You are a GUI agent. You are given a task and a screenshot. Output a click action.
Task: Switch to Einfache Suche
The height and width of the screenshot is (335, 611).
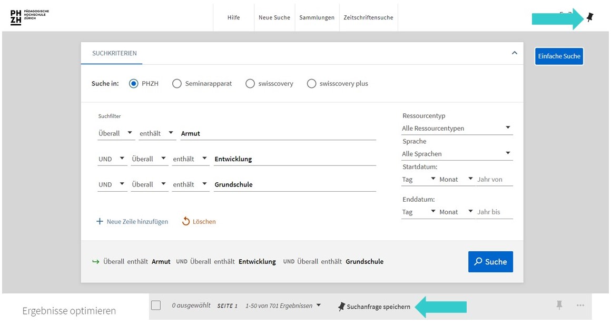tap(559, 56)
